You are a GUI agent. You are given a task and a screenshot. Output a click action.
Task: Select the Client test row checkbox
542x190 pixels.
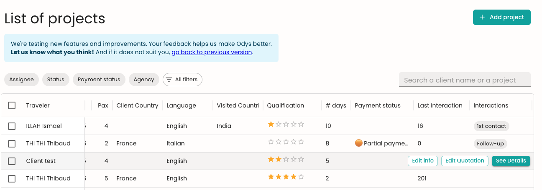click(x=12, y=161)
